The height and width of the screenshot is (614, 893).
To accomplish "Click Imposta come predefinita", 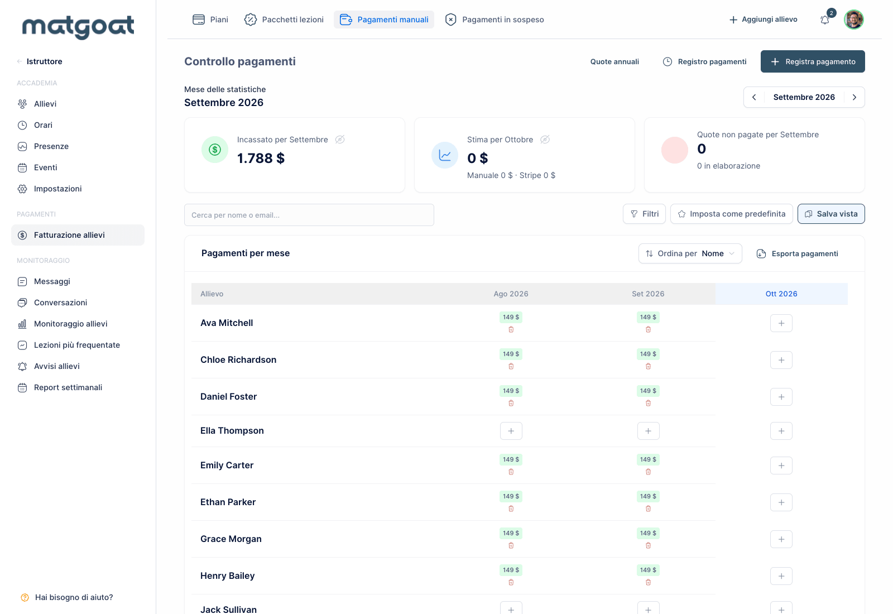I will pyautogui.click(x=731, y=214).
